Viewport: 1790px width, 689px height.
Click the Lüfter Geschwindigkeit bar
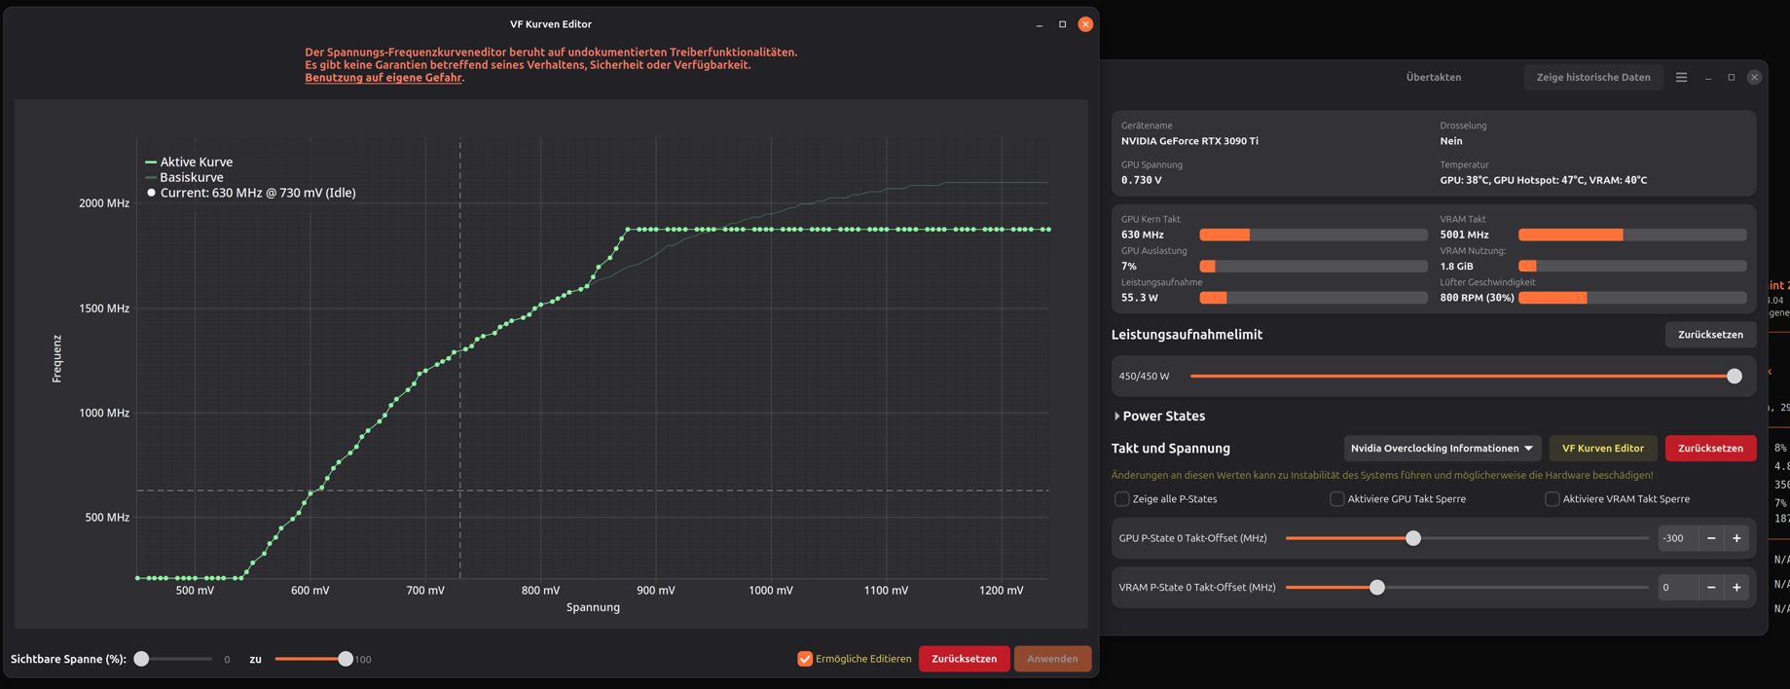coord(1632,298)
